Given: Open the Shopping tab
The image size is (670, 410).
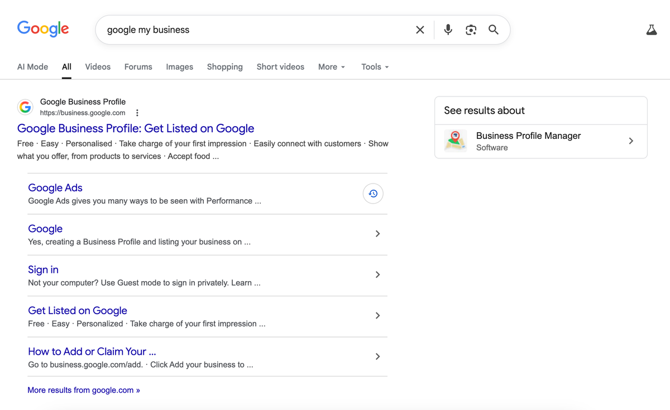Looking at the screenshot, I should [224, 66].
